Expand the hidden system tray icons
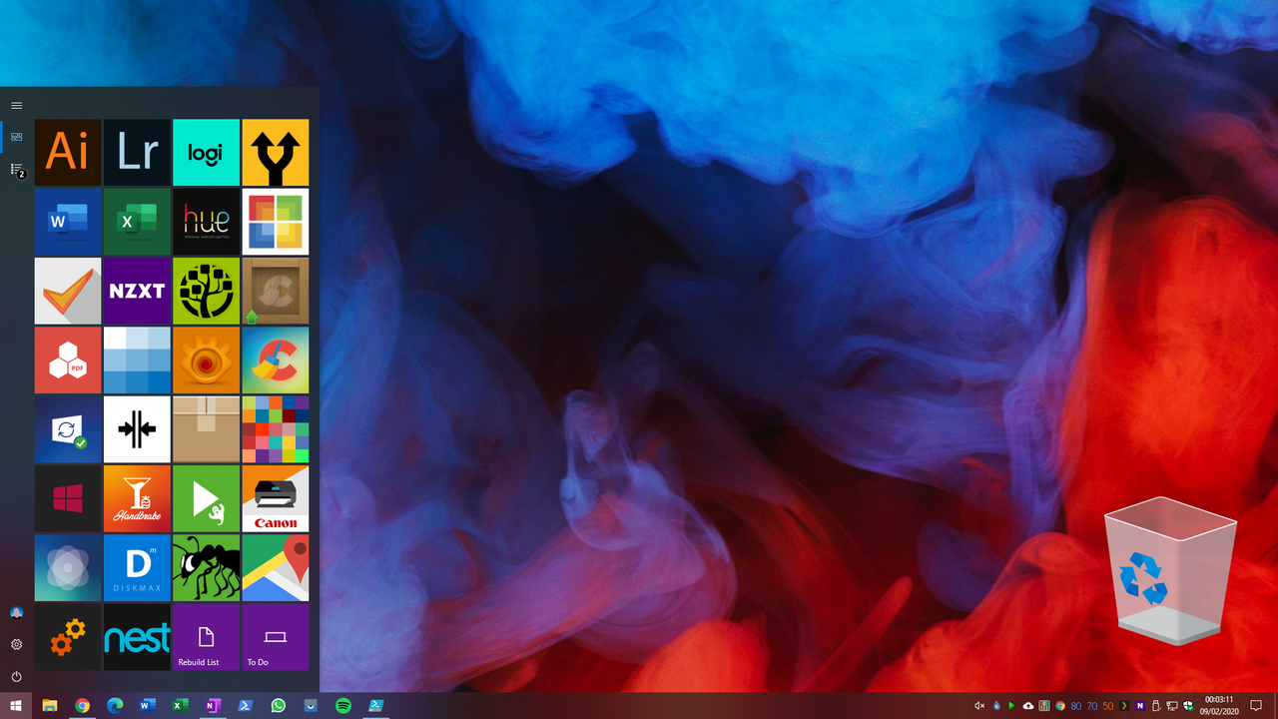 (1124, 705)
